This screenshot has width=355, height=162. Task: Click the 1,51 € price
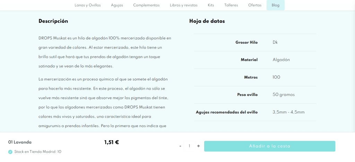(112, 142)
